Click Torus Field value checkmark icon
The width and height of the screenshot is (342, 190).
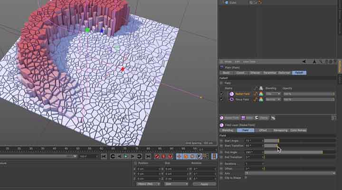[x=256, y=99]
